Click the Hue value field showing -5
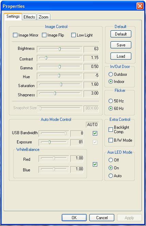146x226 pixels. pos(91,75)
